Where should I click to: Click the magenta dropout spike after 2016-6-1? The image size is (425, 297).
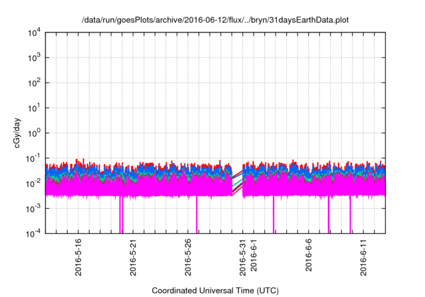[274, 215]
